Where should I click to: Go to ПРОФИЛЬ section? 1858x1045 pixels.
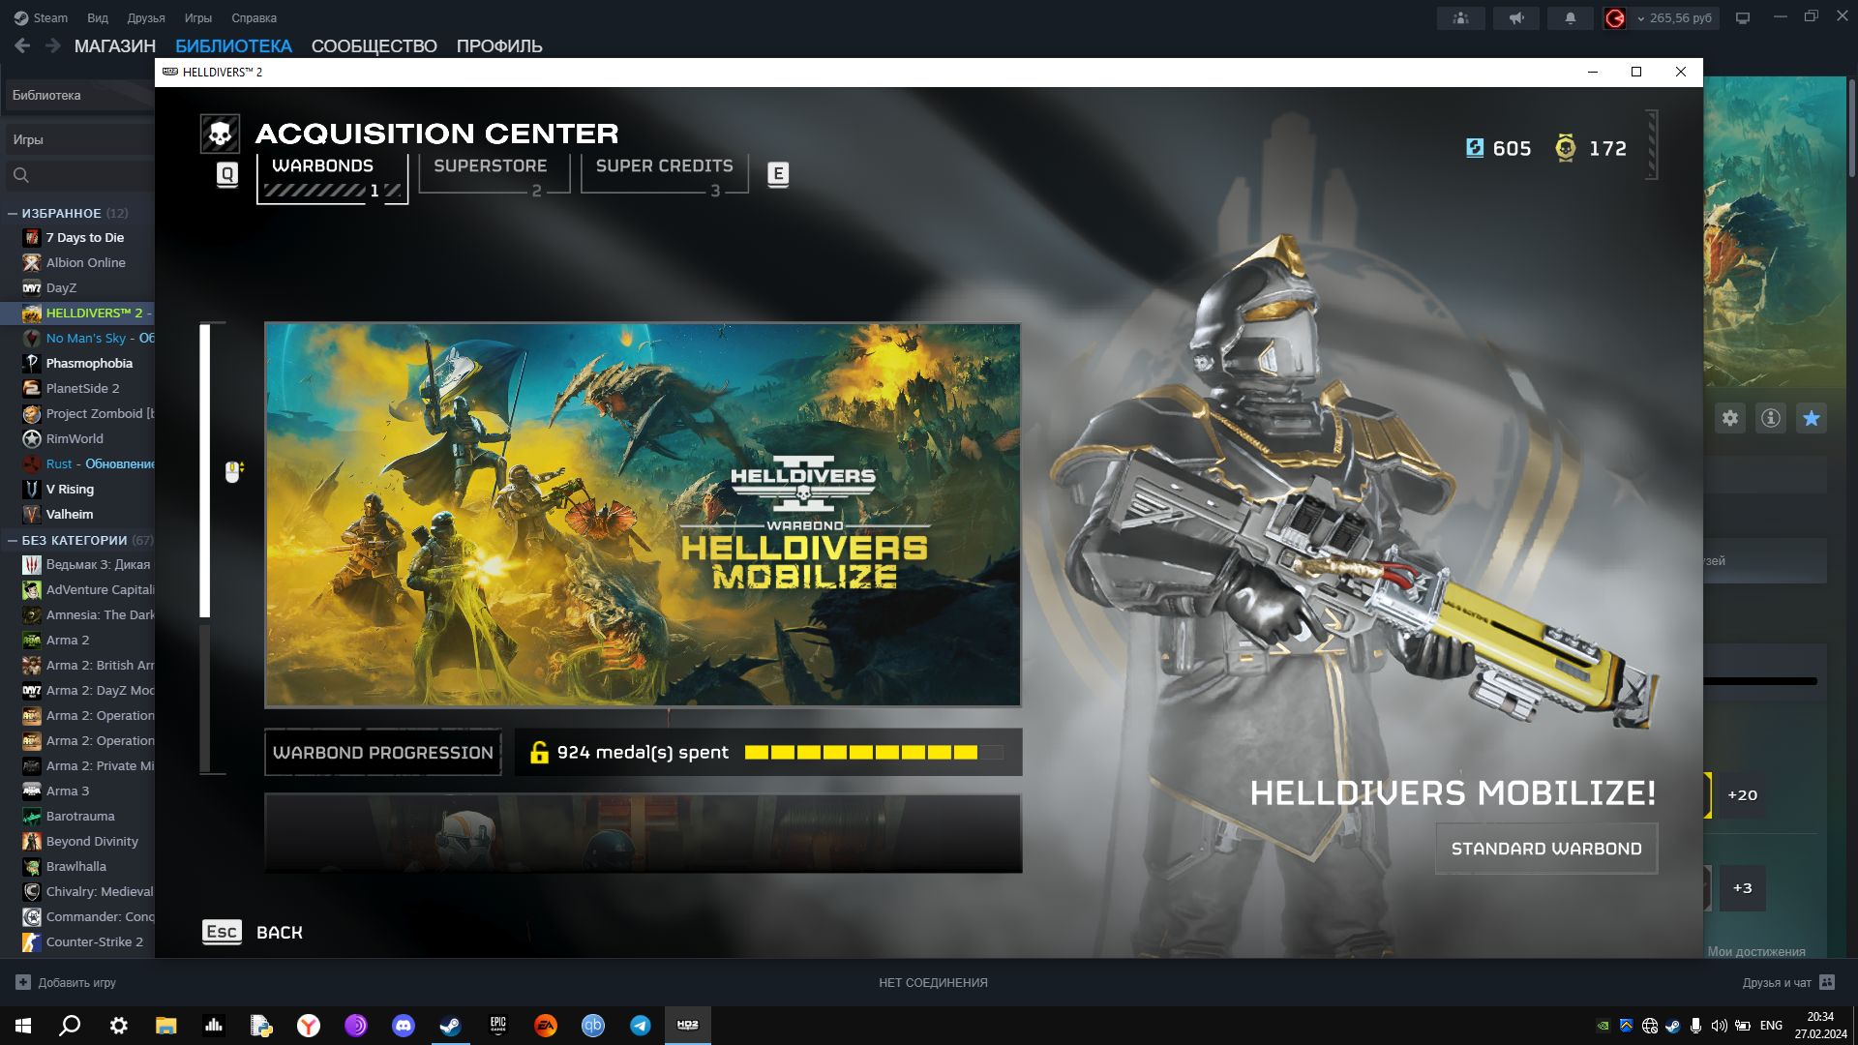(499, 45)
